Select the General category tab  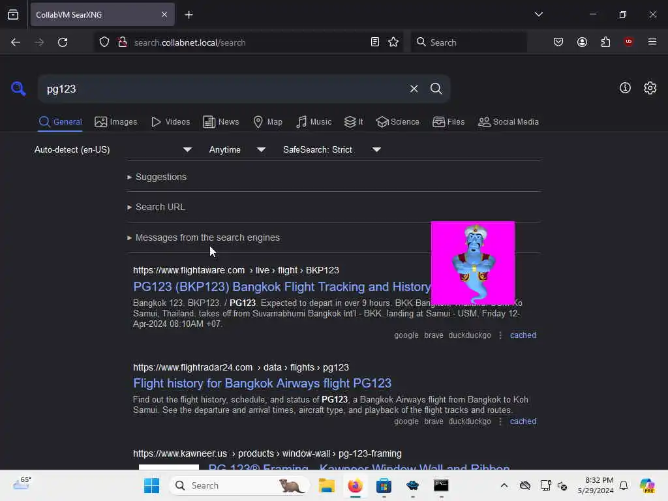(x=60, y=122)
